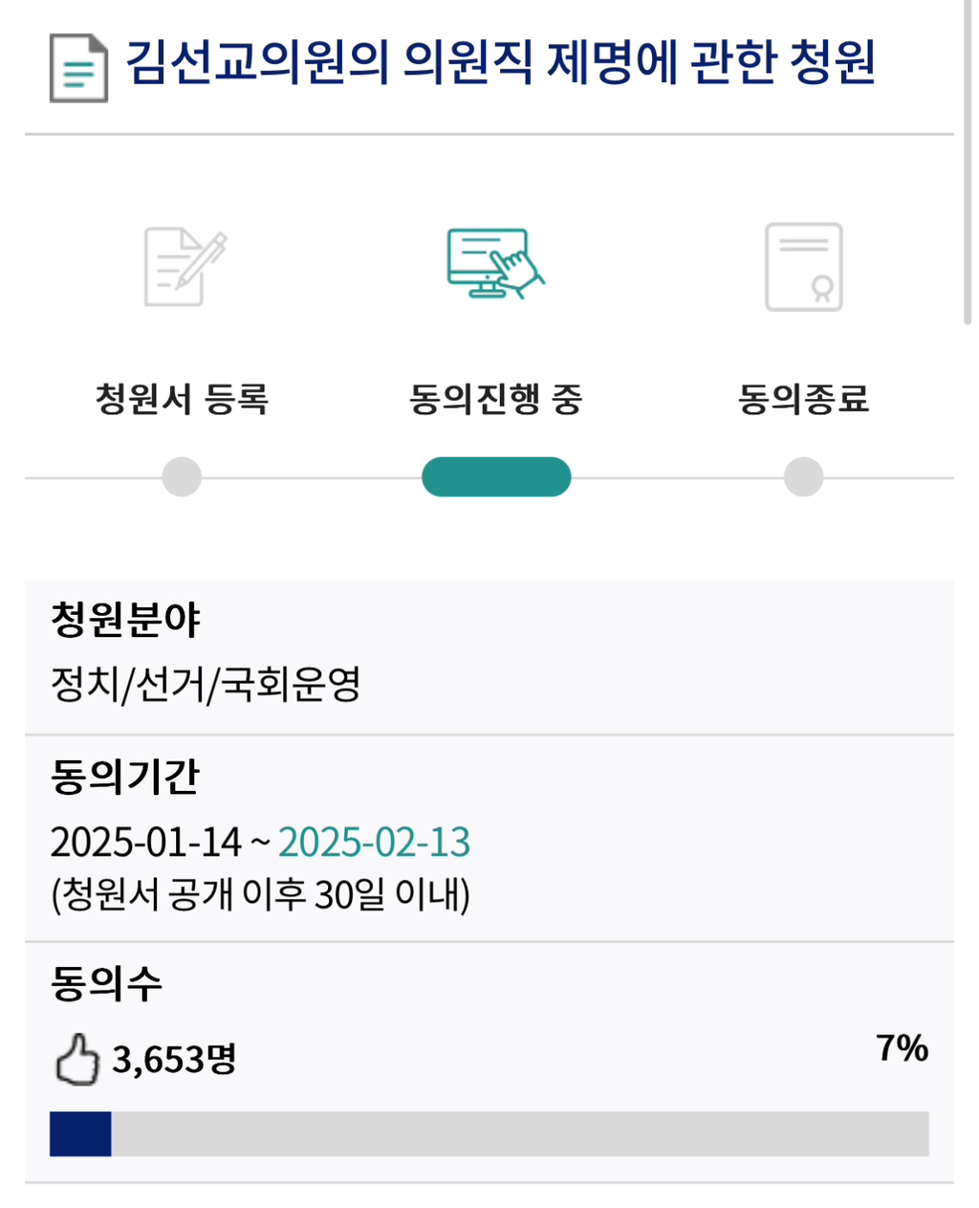Click the page scrollbar on right edge

click(x=967, y=163)
